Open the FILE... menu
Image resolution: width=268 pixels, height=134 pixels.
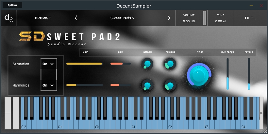pos(250,18)
